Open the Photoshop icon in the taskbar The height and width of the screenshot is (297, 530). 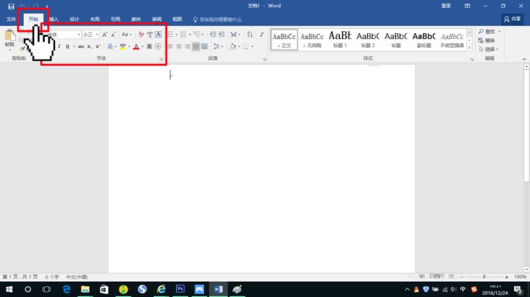(x=180, y=289)
